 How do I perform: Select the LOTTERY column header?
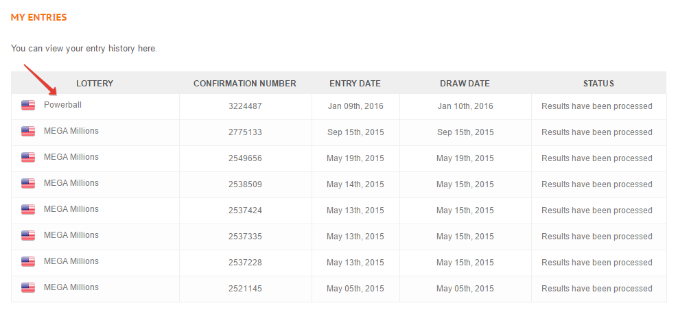[x=95, y=84]
